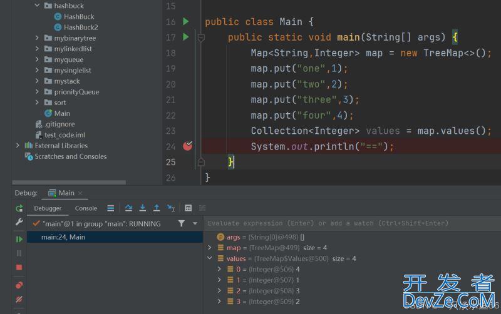Collapse the method end marker at line 25
The height and width of the screenshot is (314, 501).
(201, 162)
